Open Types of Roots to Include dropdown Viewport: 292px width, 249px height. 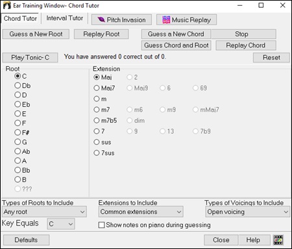tap(44, 211)
